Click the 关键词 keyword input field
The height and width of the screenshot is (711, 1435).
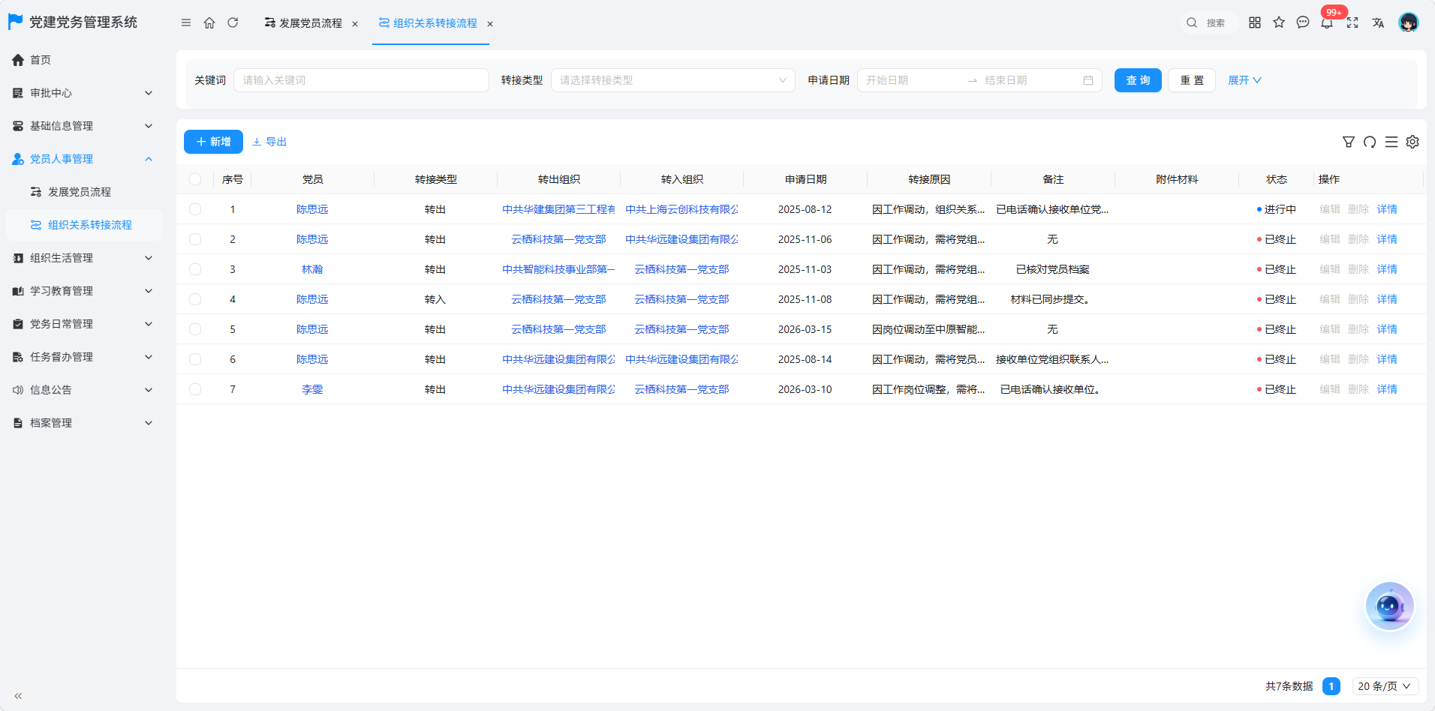(361, 80)
